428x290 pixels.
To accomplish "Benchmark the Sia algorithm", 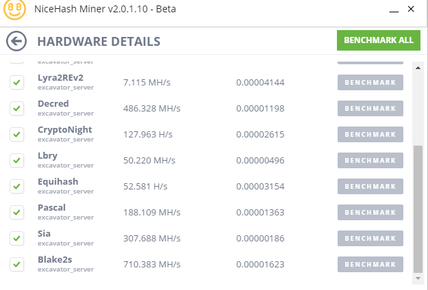I will tap(370, 238).
